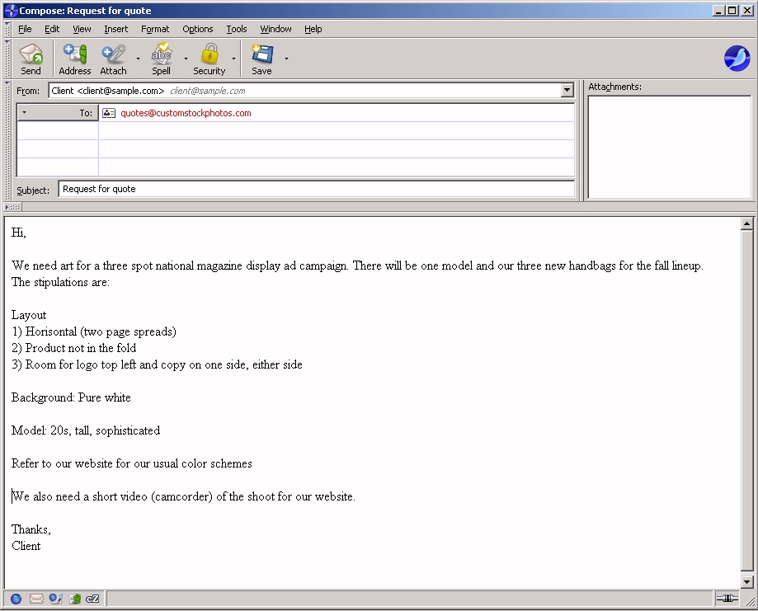Image resolution: width=758 pixels, height=611 pixels.
Task: Collapse the menu bar using its grippy
Action: (7, 29)
